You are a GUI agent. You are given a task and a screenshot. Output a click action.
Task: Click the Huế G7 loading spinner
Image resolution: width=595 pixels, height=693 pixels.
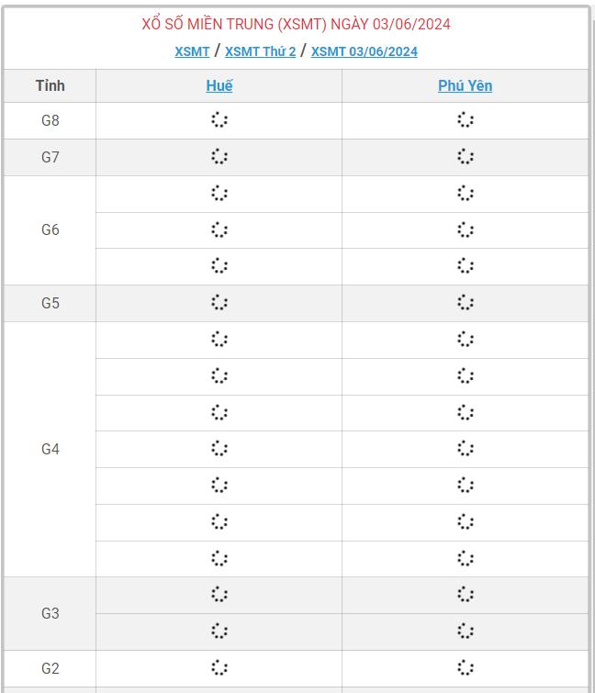point(219,156)
